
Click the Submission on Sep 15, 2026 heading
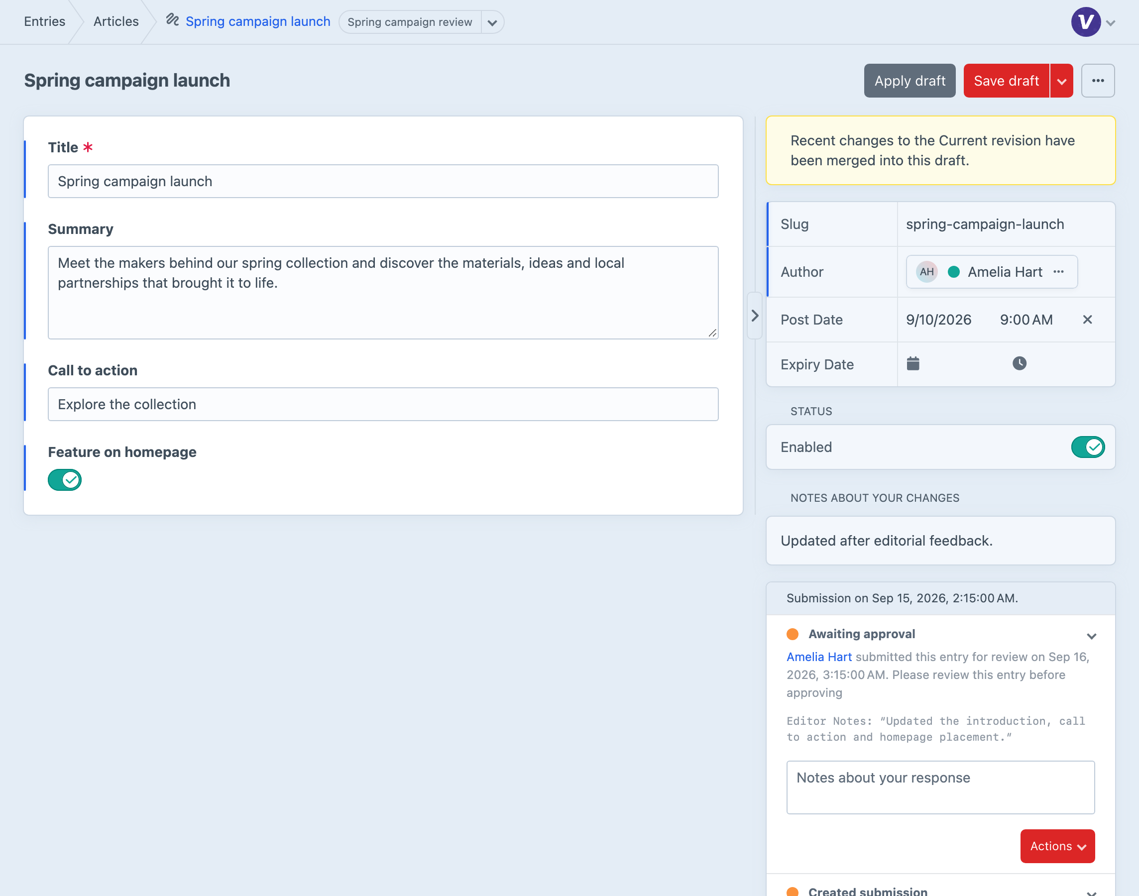[x=902, y=598]
